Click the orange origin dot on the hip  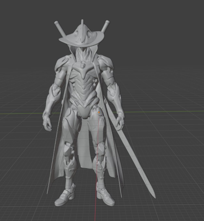click(x=99, y=113)
